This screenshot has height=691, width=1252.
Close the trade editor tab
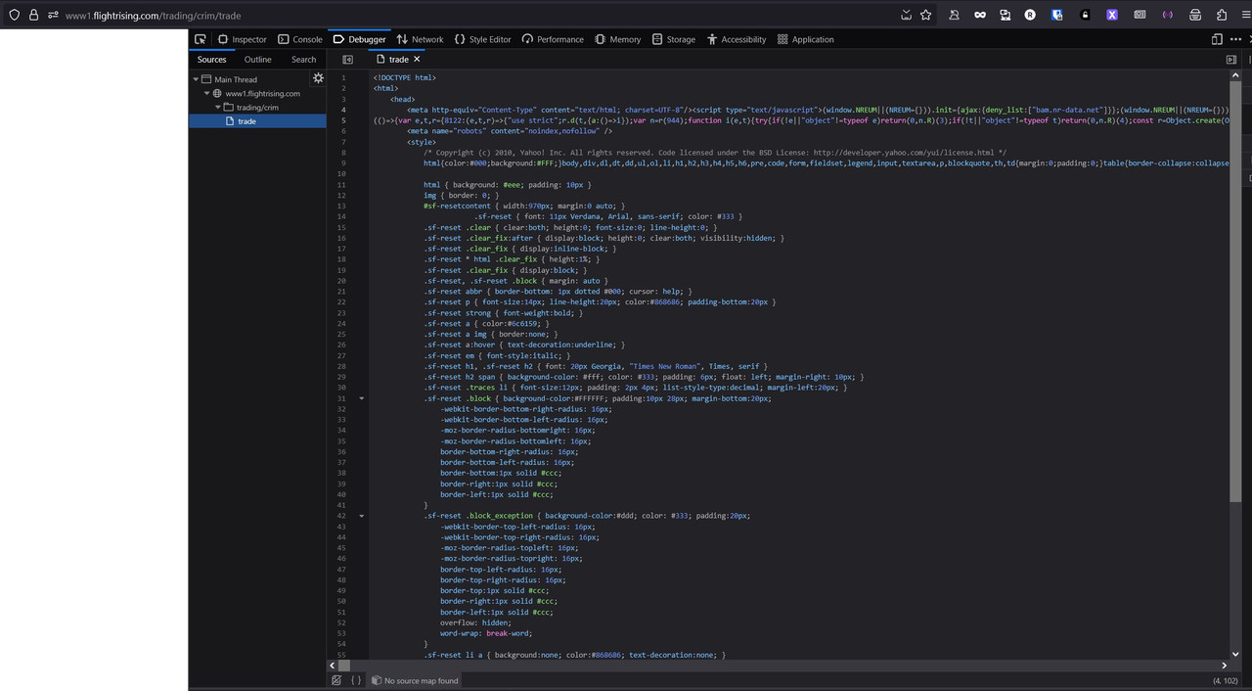pos(417,59)
